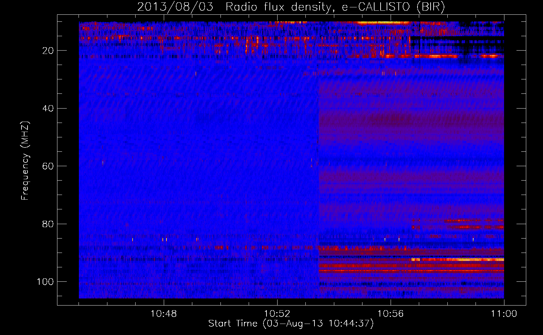This screenshot has height=335, width=543.
Task: Select the 'Frequency (MHZ)' axis label
Action: (25, 161)
